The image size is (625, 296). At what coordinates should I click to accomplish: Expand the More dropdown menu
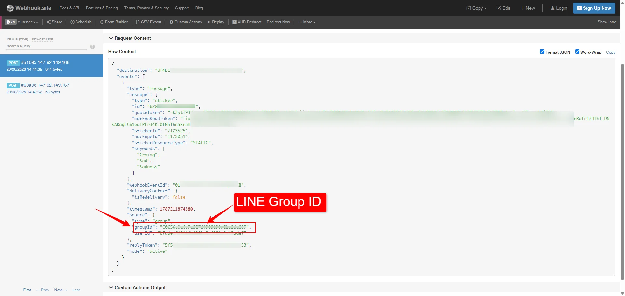tap(307, 22)
